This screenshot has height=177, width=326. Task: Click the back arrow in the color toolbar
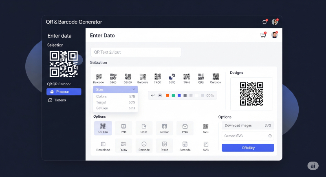153,95
